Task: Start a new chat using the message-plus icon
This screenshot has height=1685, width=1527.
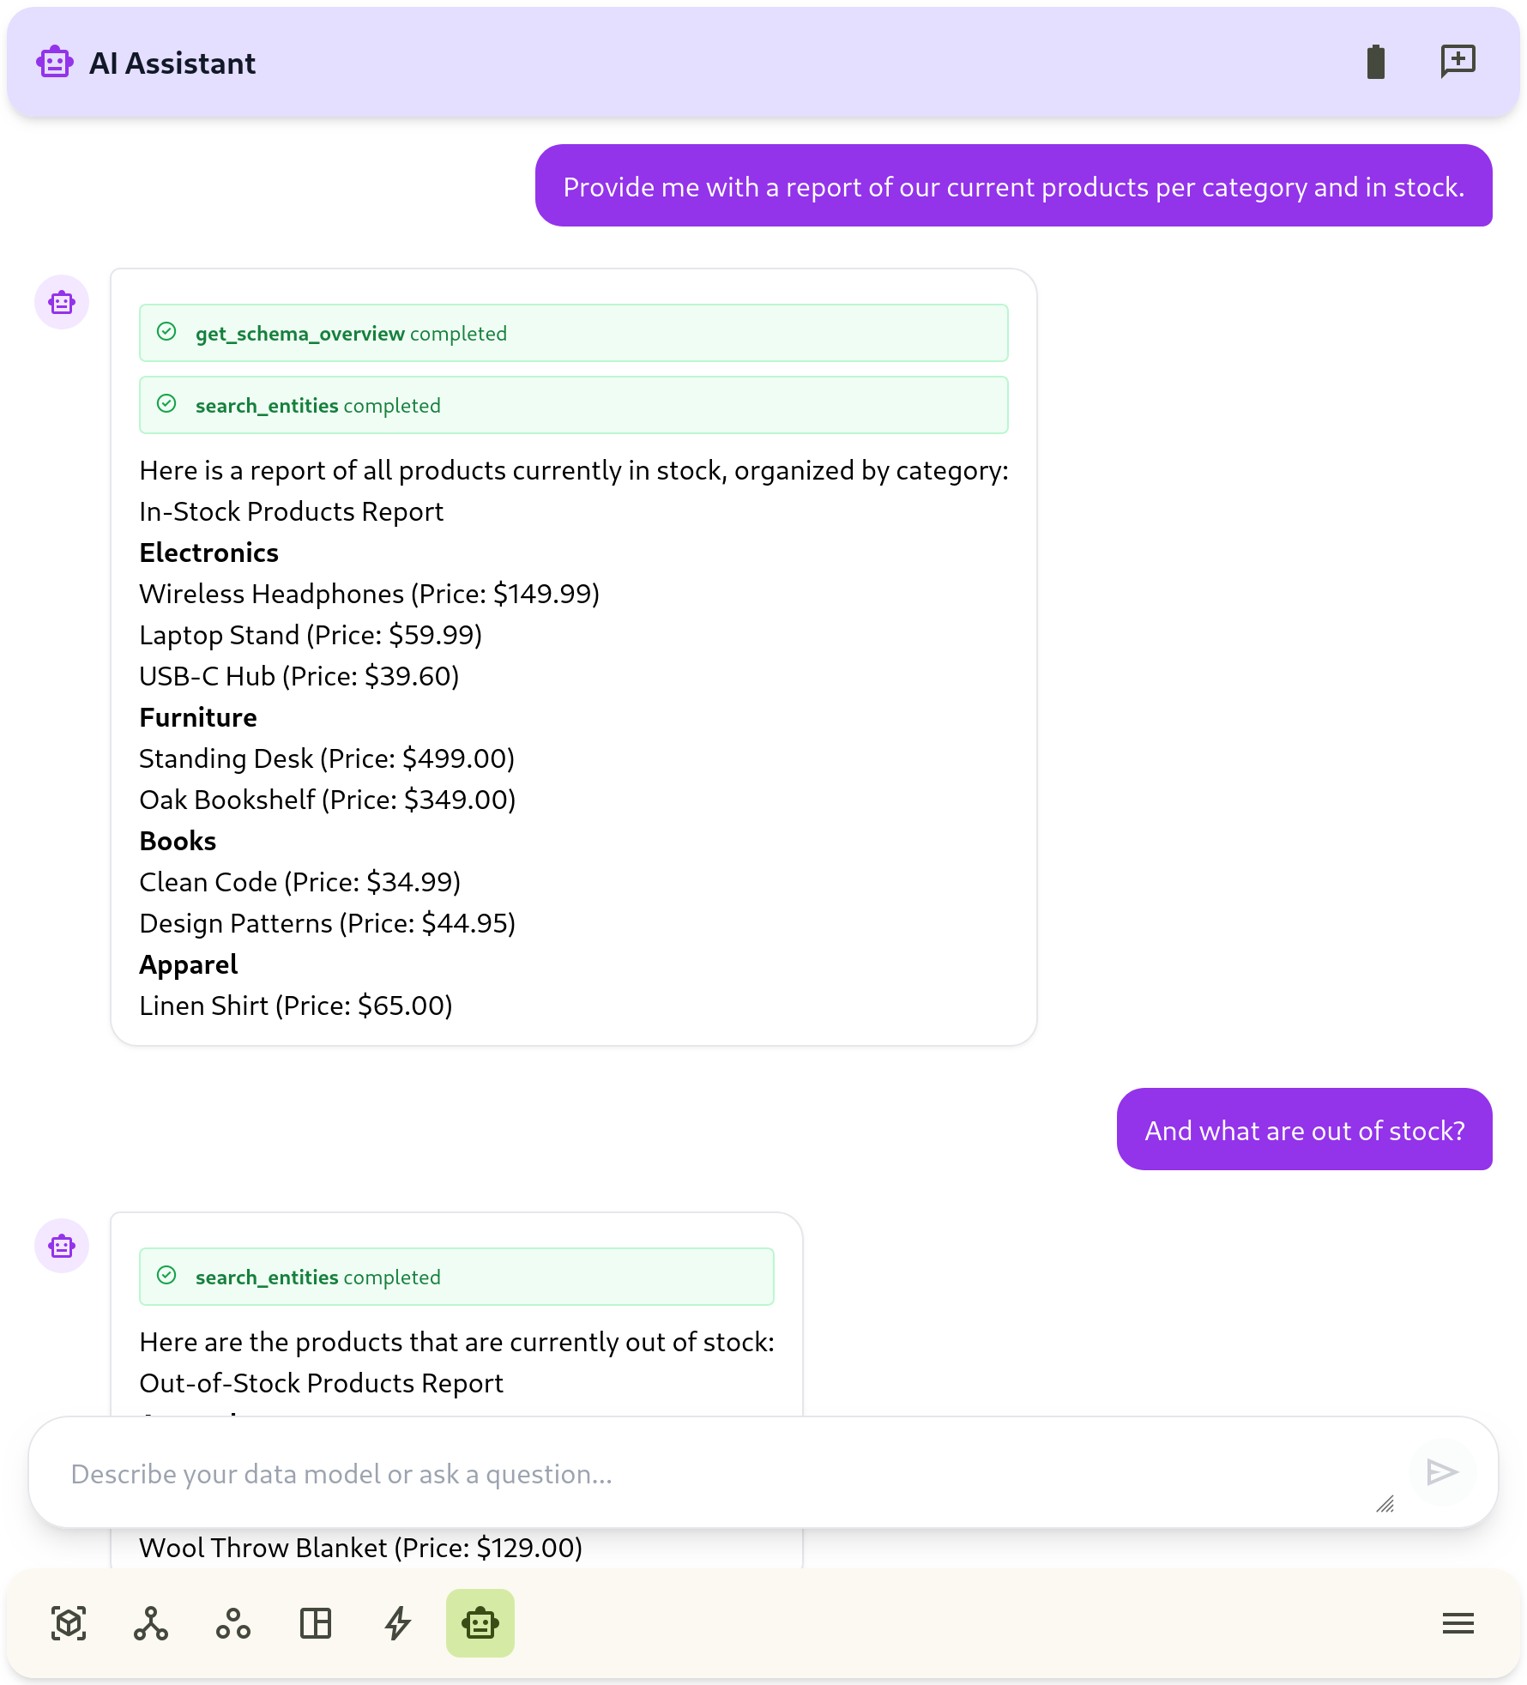Action: [x=1458, y=61]
